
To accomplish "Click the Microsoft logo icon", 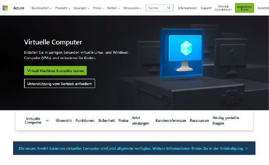I will (x=5, y=8).
